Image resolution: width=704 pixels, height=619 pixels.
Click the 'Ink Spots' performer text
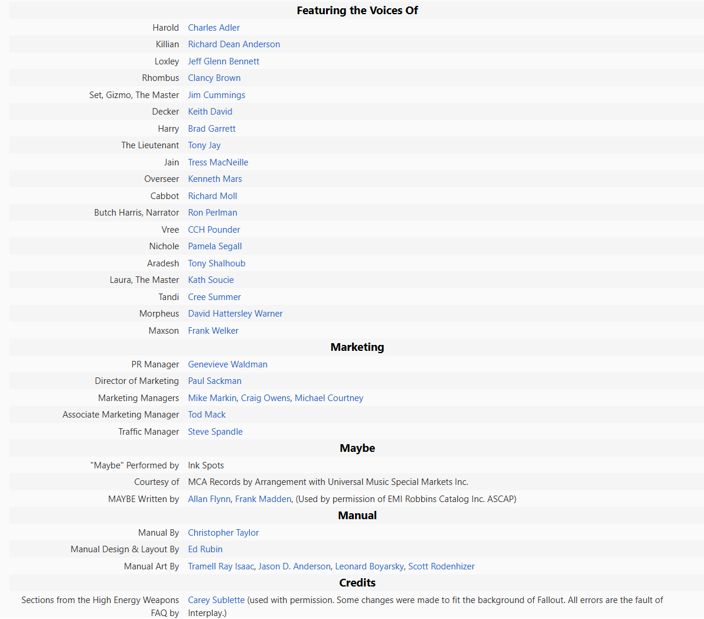206,465
